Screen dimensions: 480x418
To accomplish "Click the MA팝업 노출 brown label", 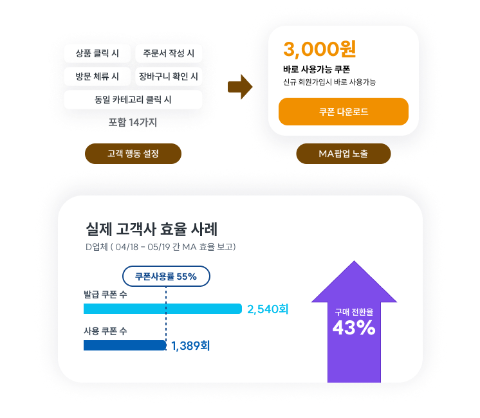I will click(343, 154).
